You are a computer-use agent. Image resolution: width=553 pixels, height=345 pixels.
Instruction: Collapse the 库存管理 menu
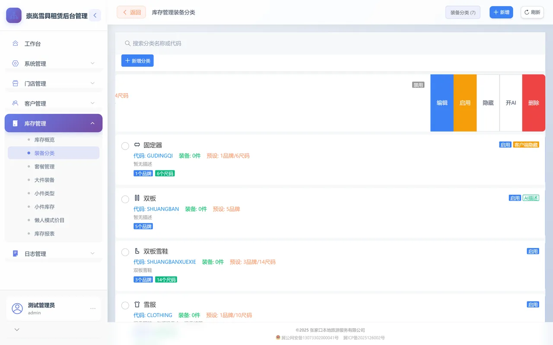(92, 123)
